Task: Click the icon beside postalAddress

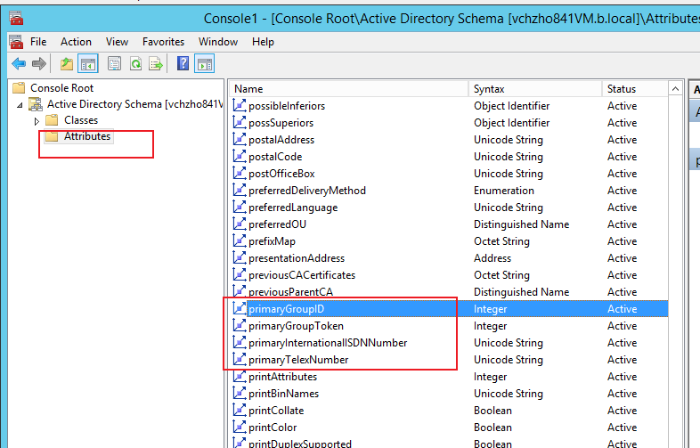Action: tap(240, 139)
